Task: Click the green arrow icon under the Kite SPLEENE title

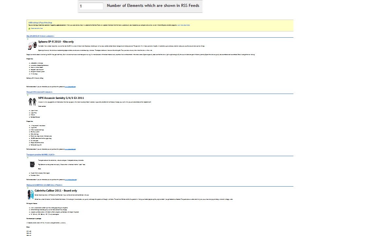Action: click(x=27, y=39)
